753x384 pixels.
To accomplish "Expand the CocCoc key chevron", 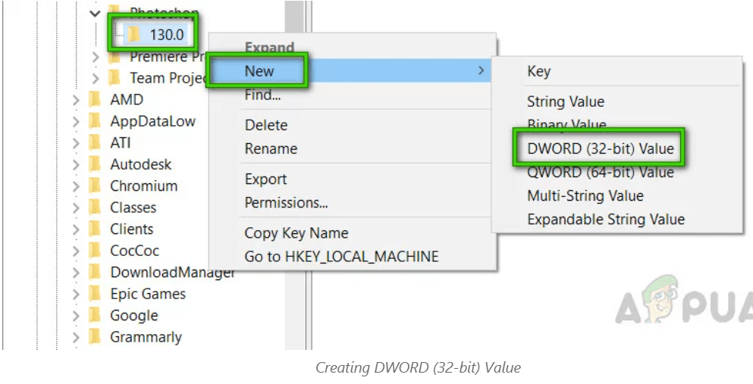I will pos(76,250).
